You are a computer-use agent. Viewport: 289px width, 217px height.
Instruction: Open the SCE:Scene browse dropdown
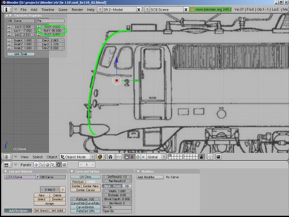[147, 10]
